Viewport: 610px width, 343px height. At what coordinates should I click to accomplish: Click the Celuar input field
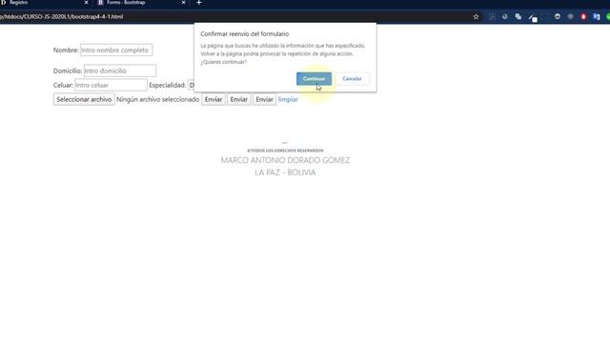tap(111, 85)
